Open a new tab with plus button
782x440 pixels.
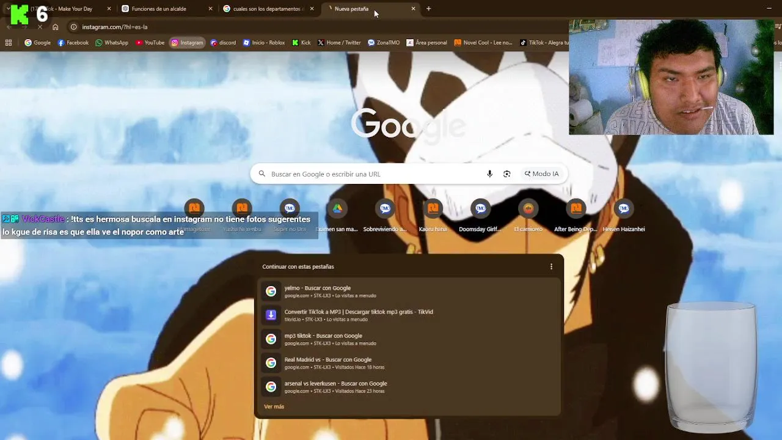pyautogui.click(x=428, y=9)
